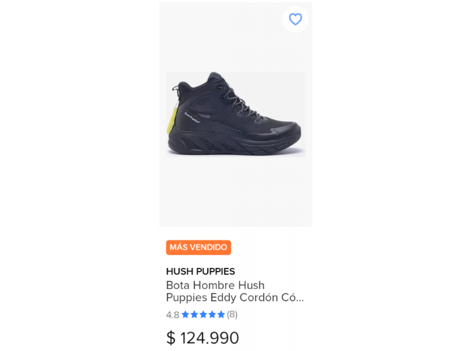Click the orange MÁS VENDIDO badge
Image resolution: width=468 pixels, height=351 pixels.
click(199, 247)
